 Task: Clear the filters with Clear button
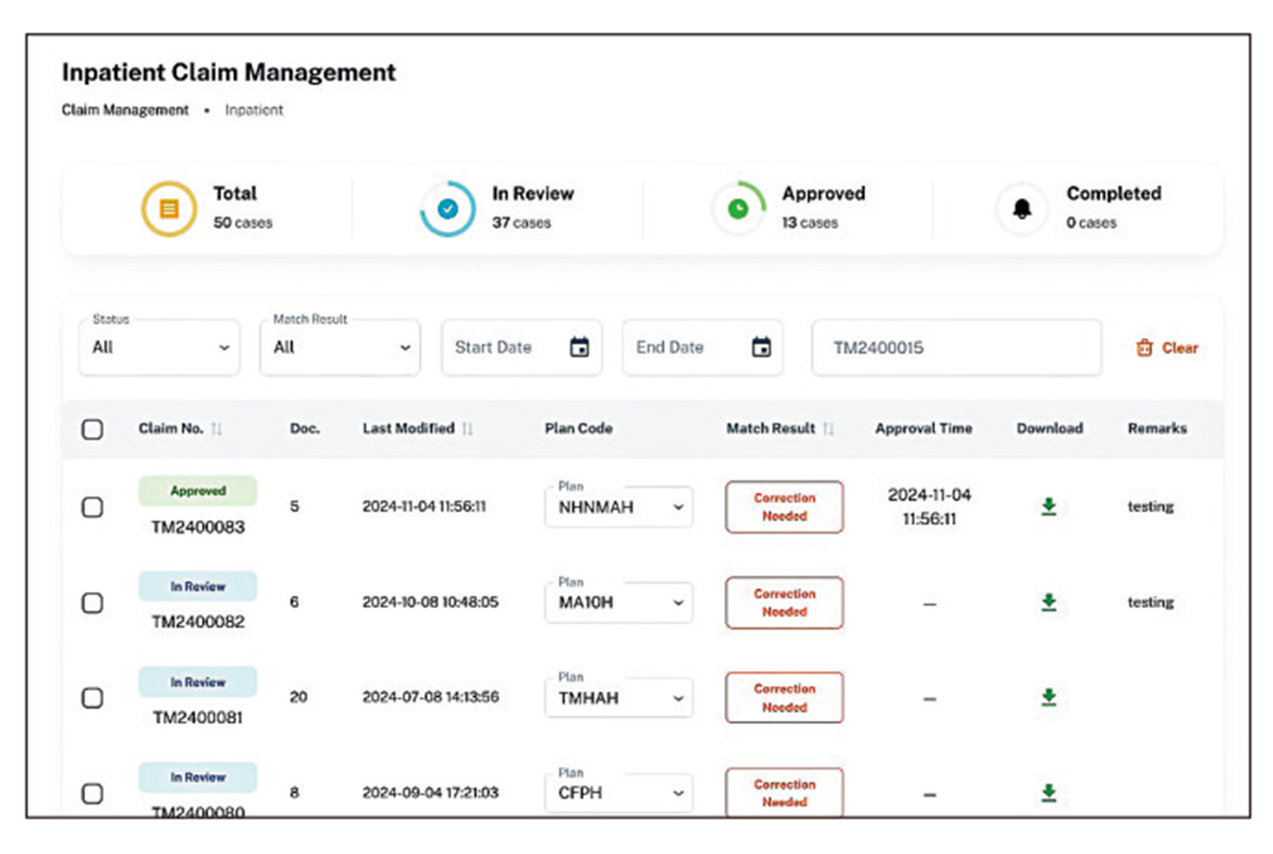(1167, 347)
